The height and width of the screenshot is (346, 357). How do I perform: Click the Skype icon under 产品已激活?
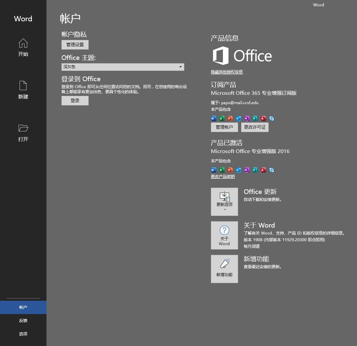[272, 170]
